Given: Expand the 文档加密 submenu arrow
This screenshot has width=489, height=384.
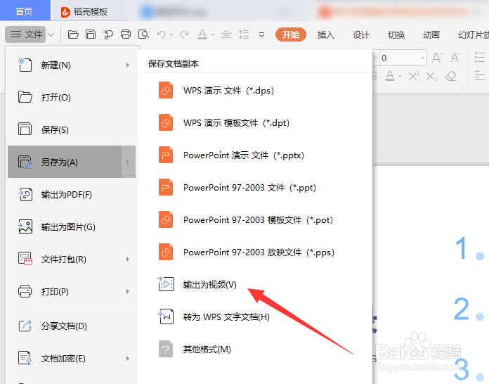Looking at the screenshot, I should click(128, 358).
